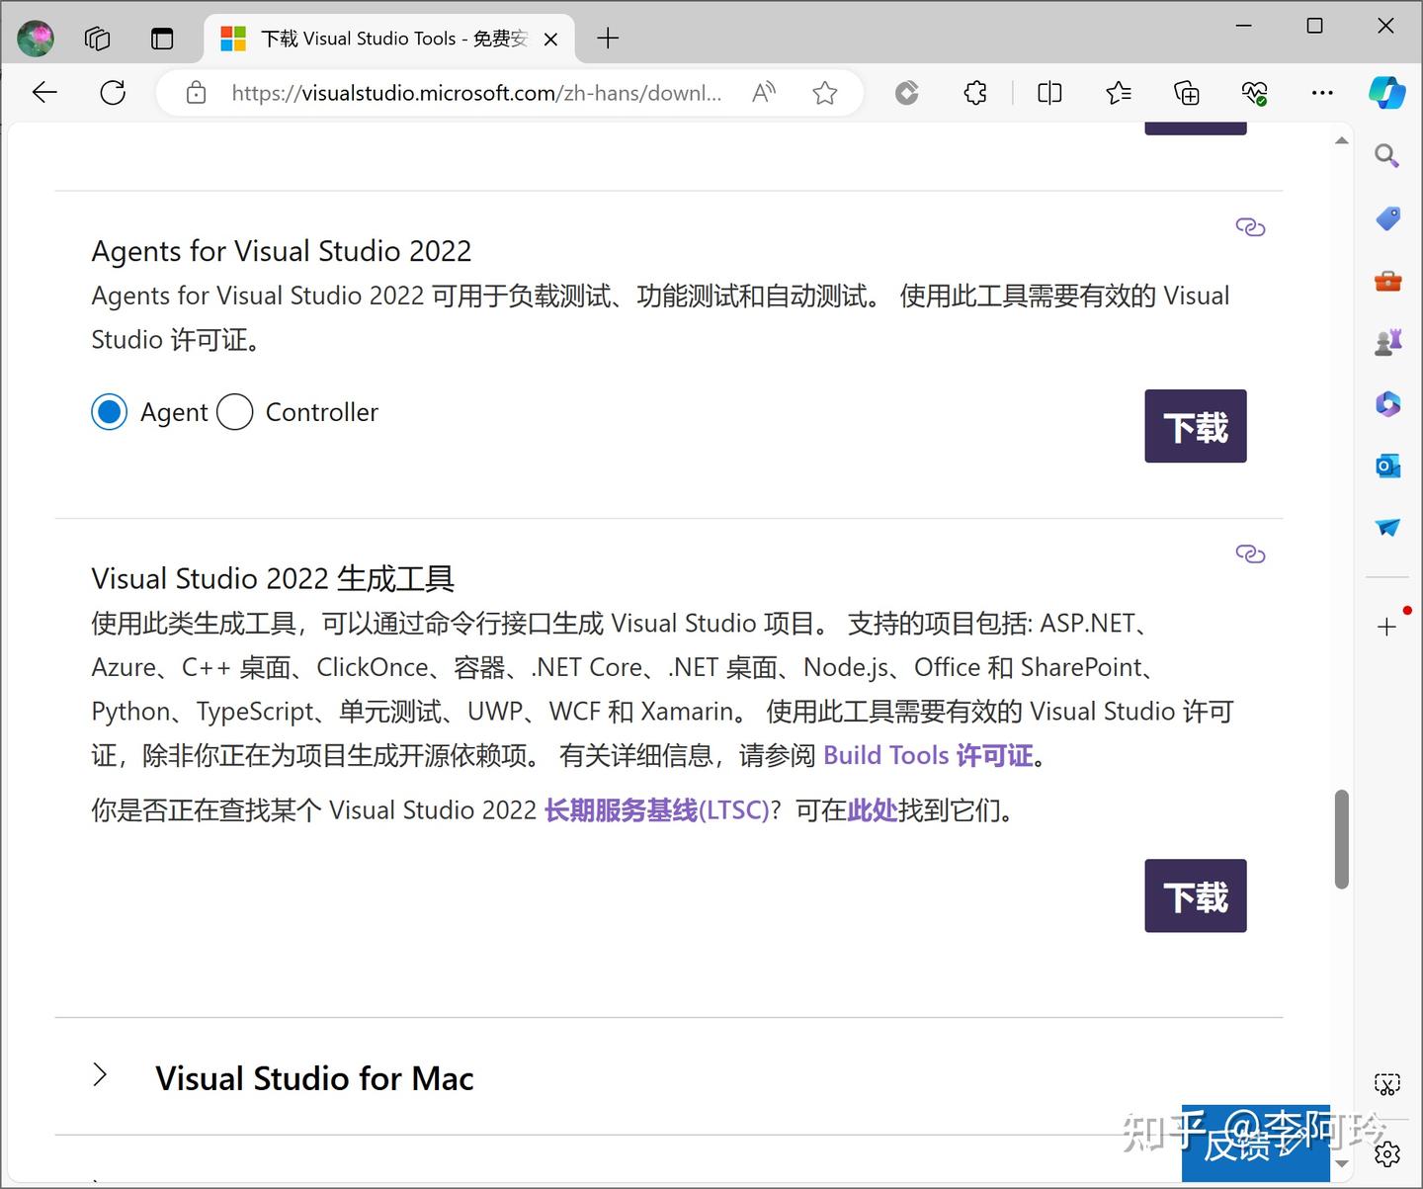
Task: Open the Search icon in the sidebar
Action: (x=1386, y=155)
